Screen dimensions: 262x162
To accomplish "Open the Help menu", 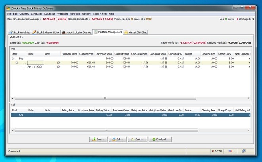I will pos(112,14).
